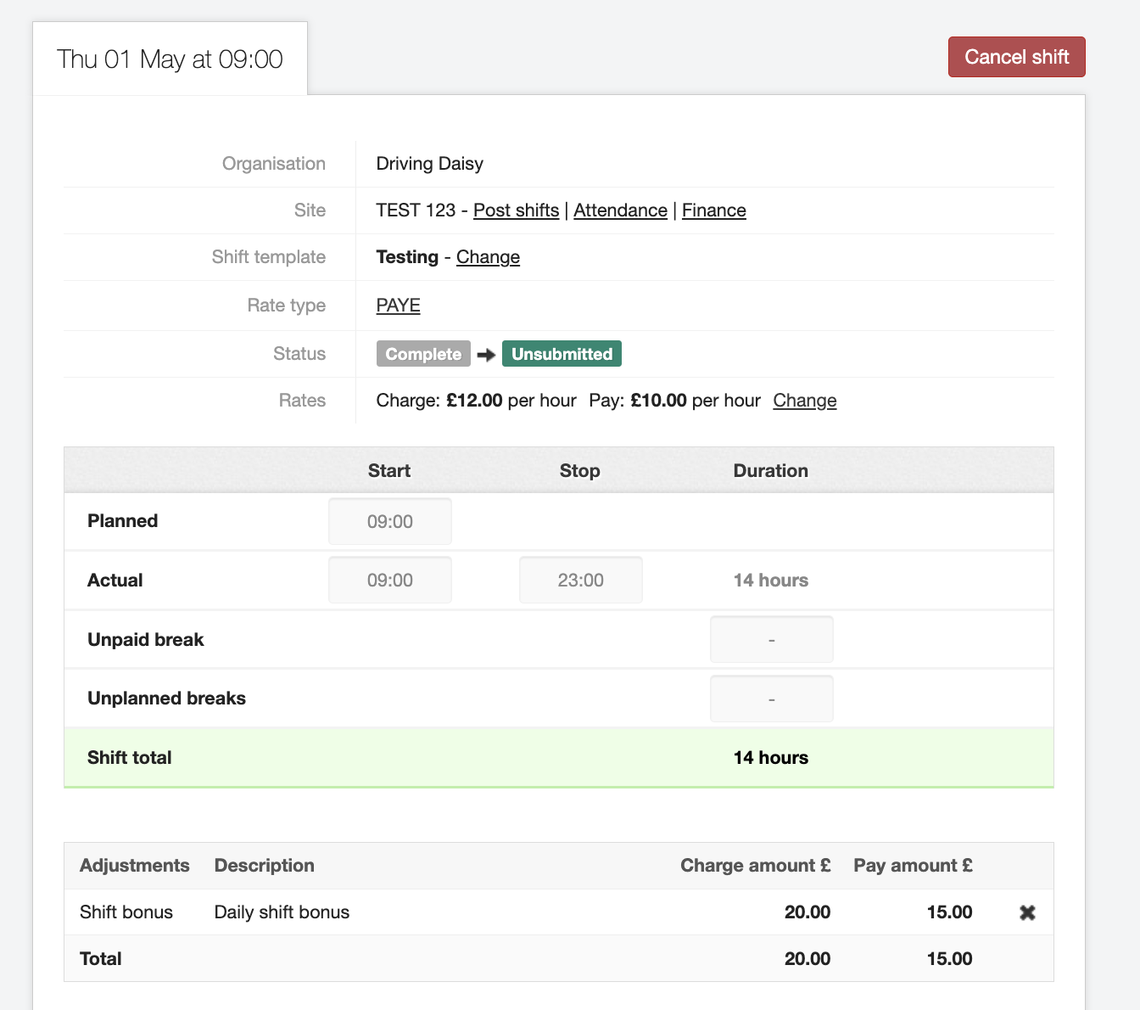This screenshot has width=1140, height=1010.
Task: Click the Unsubmitted status badge
Action: (x=562, y=354)
